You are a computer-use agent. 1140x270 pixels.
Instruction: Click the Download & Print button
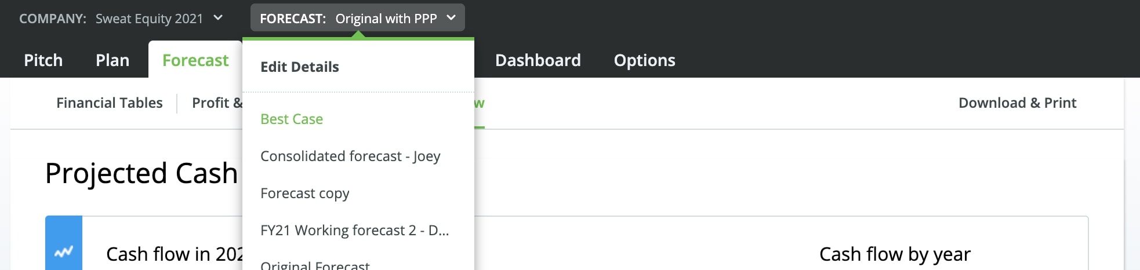1017,103
